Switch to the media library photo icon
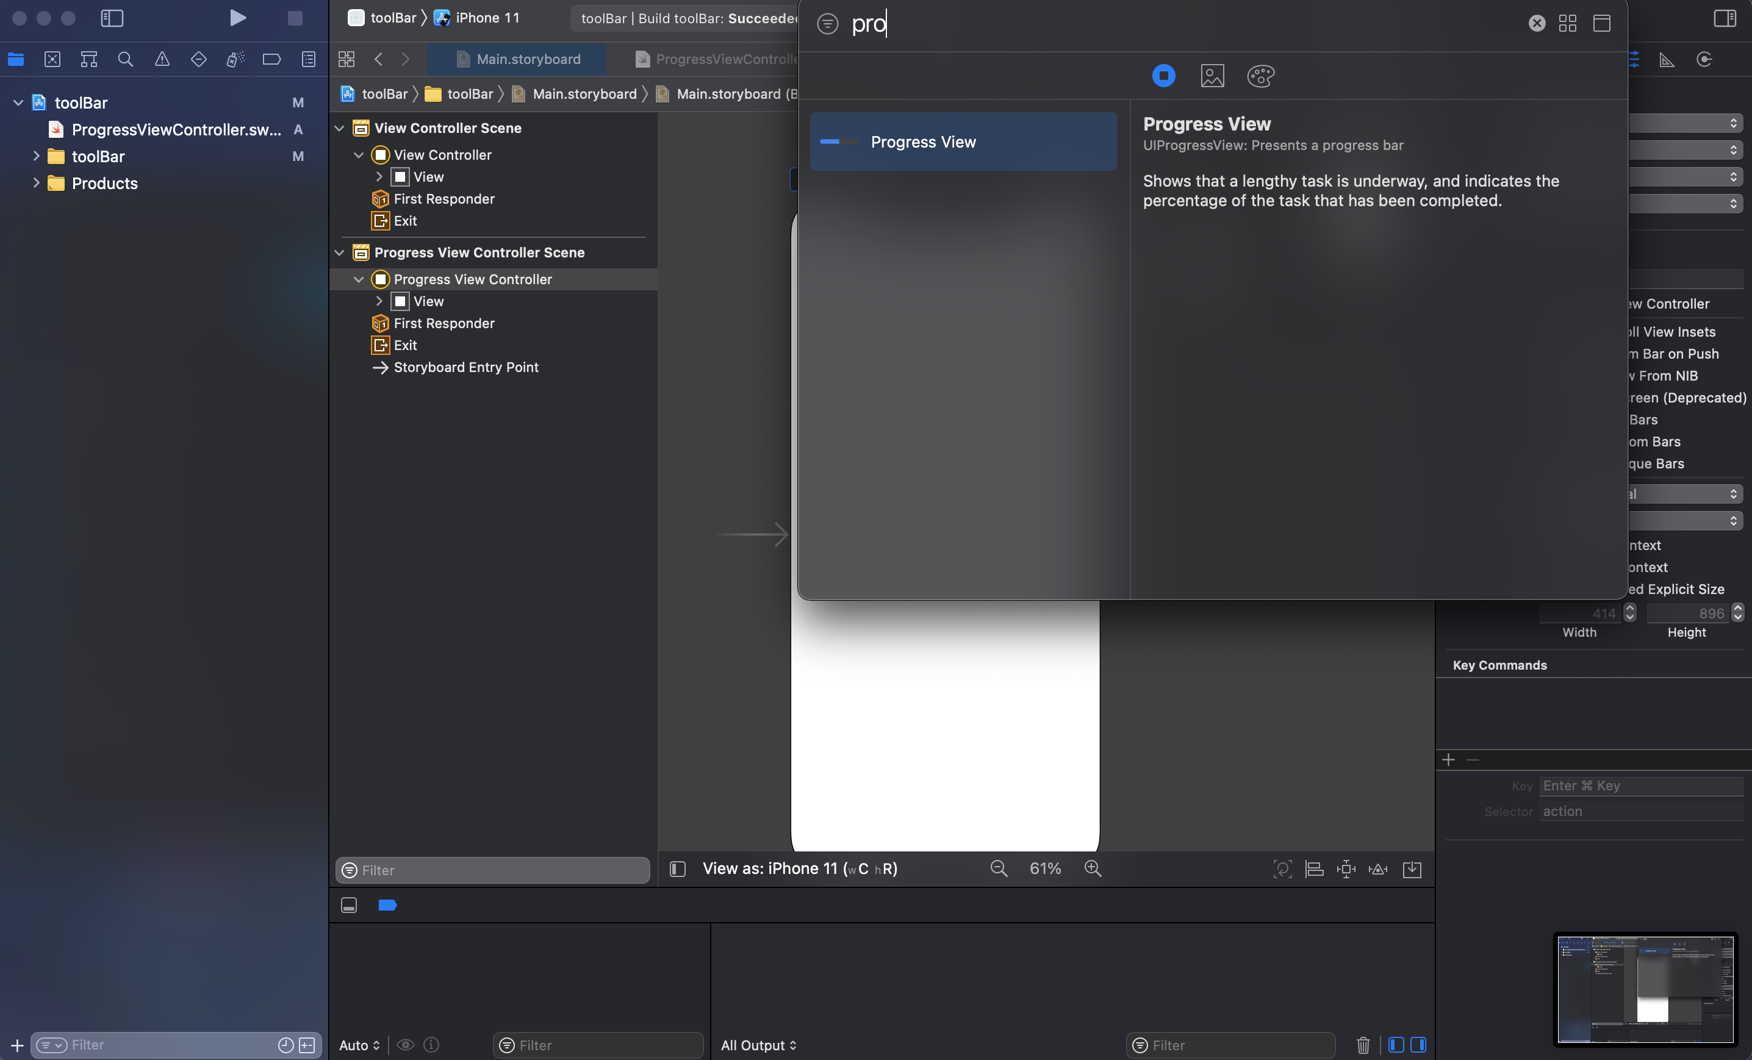Image resolution: width=1752 pixels, height=1060 pixels. point(1213,76)
